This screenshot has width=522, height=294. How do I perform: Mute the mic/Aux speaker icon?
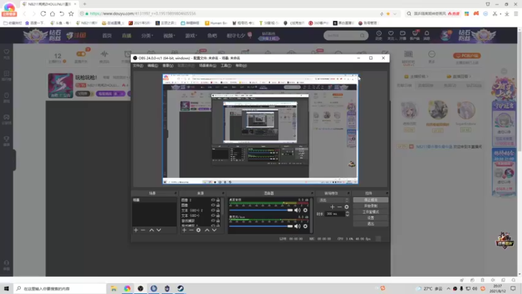click(x=298, y=226)
